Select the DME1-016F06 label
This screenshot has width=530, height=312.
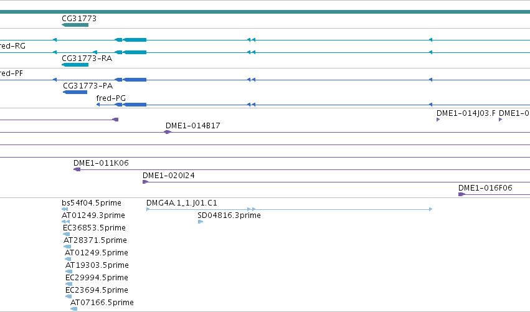coord(485,187)
